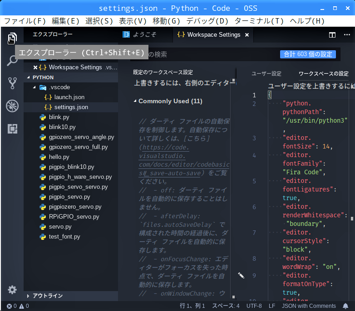
Task: Switch to the ユーザー設定 tab
Action: (266, 74)
